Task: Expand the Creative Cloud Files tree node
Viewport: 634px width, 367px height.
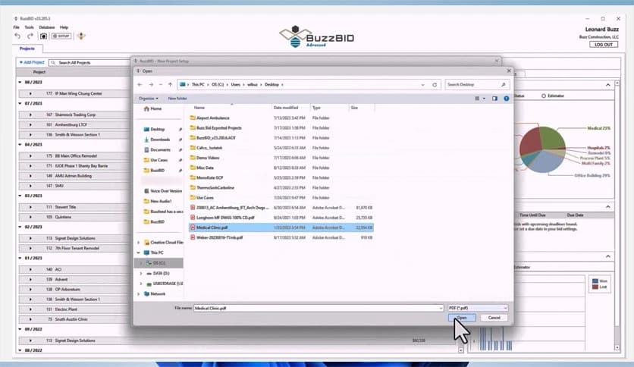Action: (139, 243)
